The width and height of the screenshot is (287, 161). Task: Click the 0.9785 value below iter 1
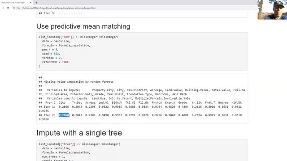(44, 111)
